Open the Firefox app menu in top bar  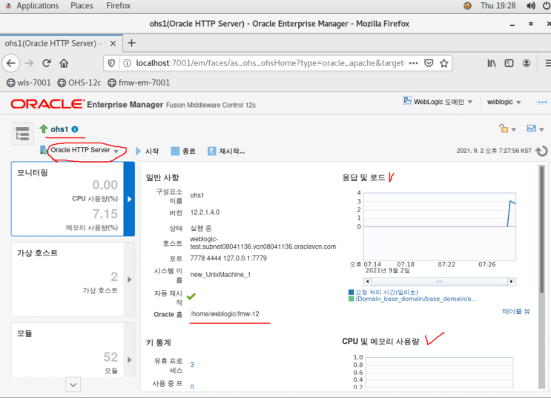(x=118, y=6)
